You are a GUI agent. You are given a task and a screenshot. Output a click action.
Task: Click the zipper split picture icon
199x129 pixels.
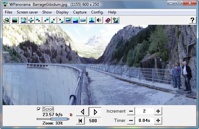coord(92,20)
